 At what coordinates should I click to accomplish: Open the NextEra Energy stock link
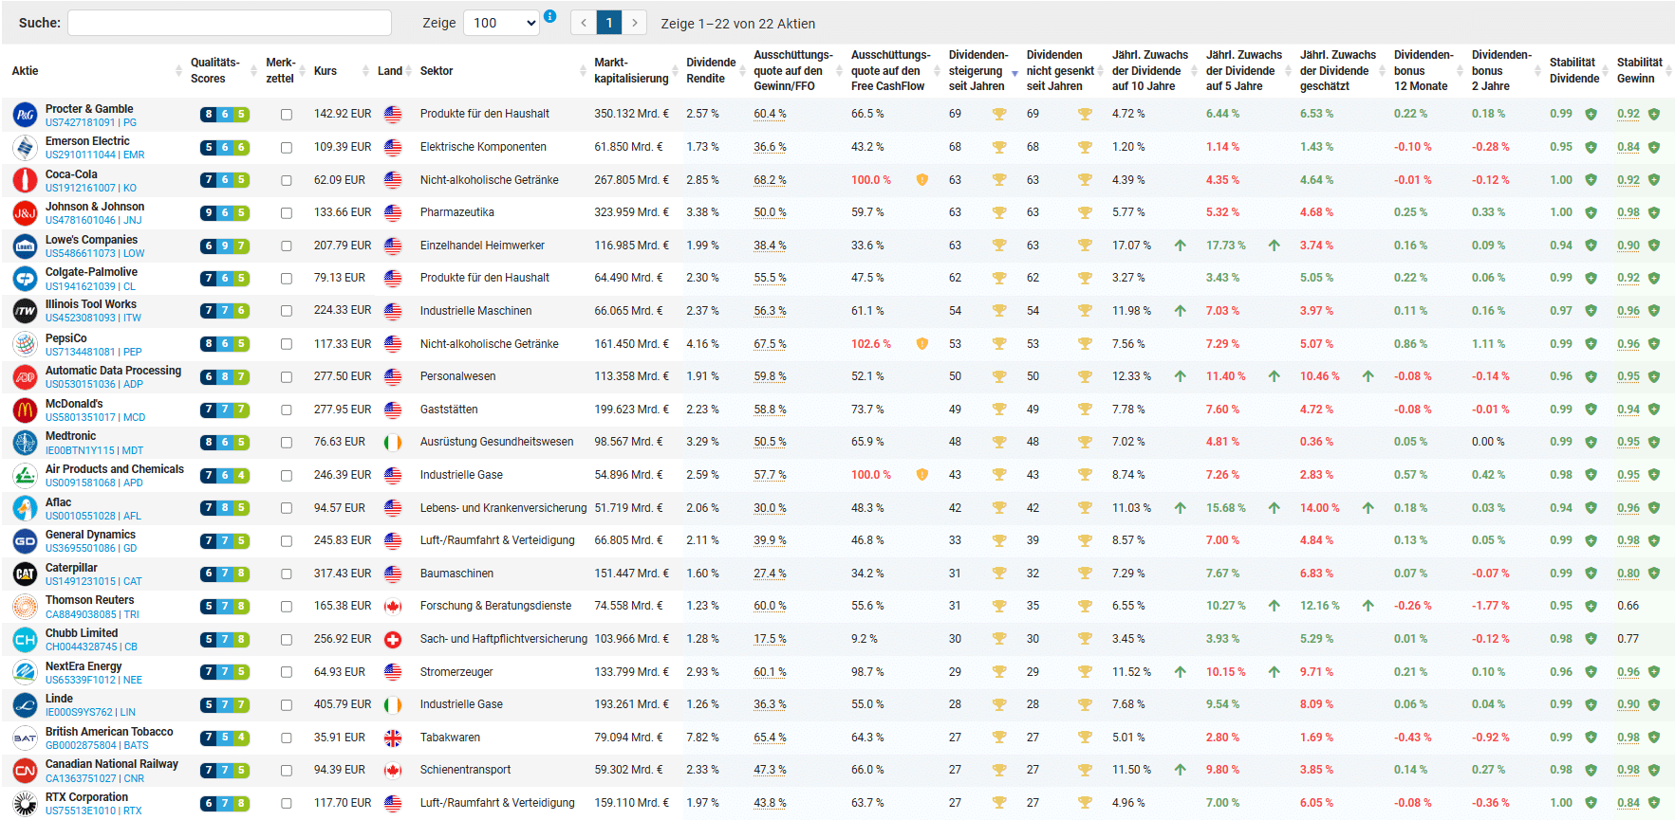[x=84, y=666]
